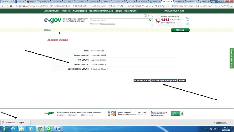The image size is (234, 132).
Task: Click the Windows Start button
Action: tap(4, 129)
